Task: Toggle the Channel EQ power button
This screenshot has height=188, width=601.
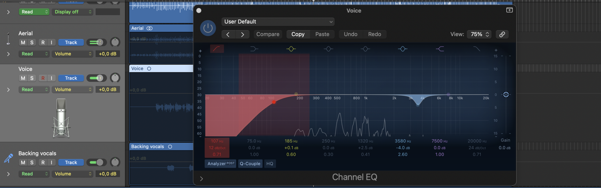Action: click(208, 28)
